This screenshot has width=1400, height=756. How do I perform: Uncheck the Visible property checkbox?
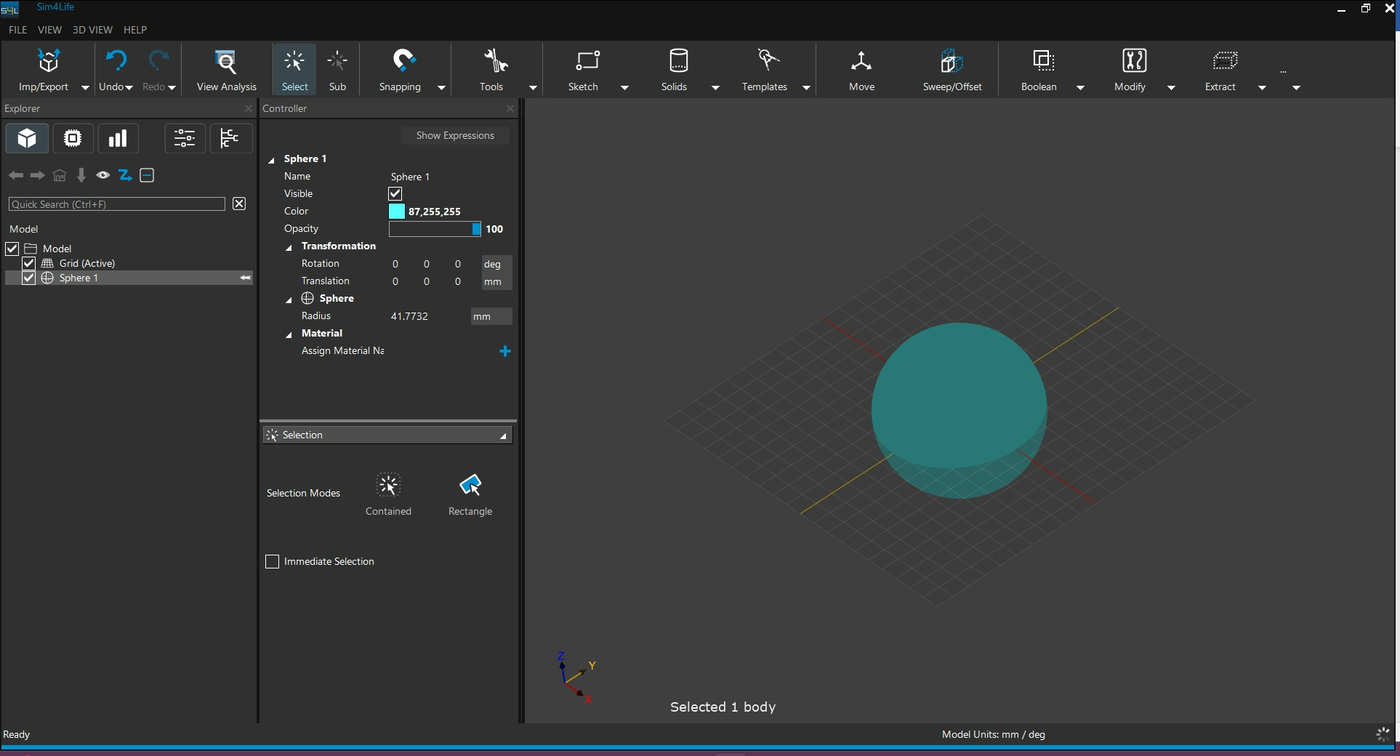pyautogui.click(x=395, y=193)
